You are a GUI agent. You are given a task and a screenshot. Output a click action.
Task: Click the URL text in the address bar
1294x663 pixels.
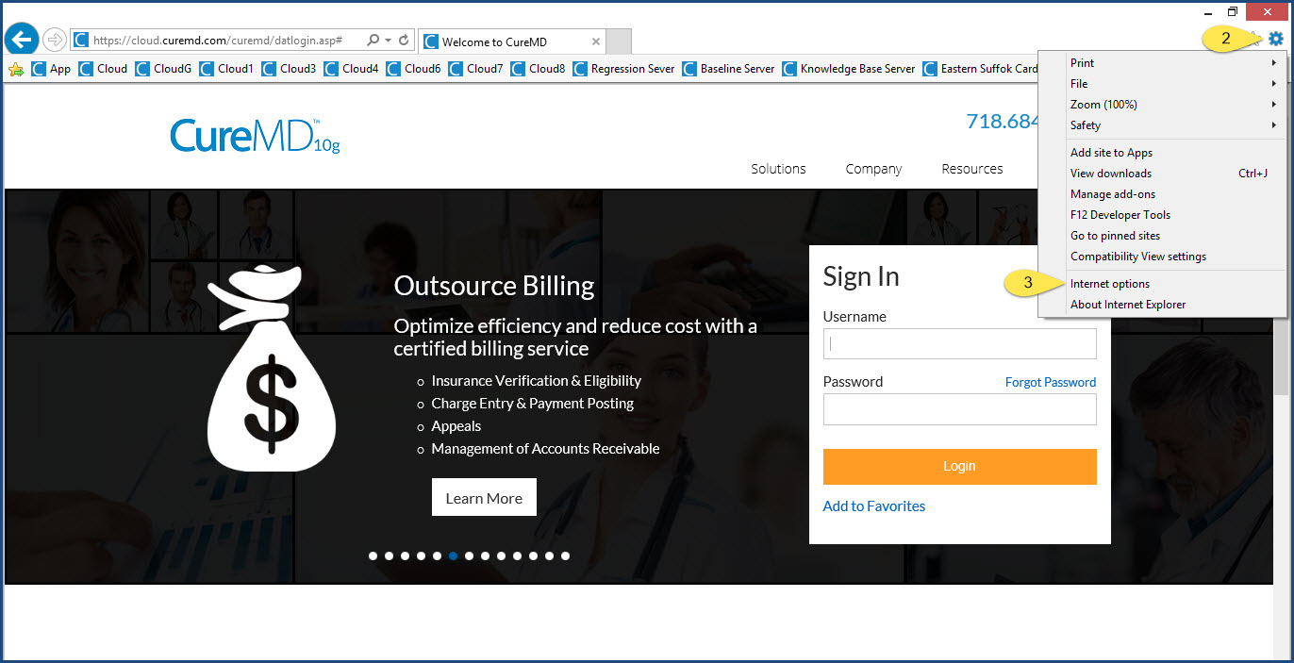[x=217, y=41]
